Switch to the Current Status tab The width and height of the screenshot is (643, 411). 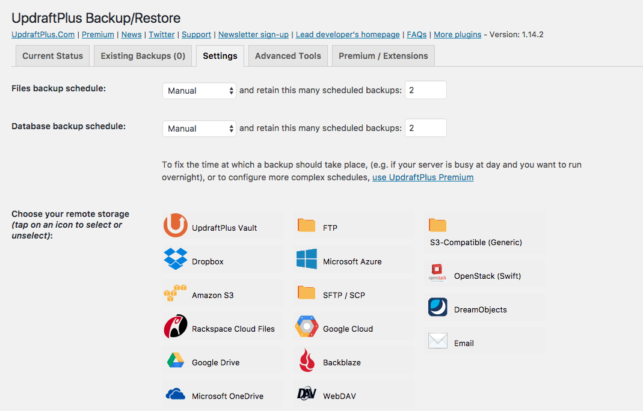pos(52,56)
